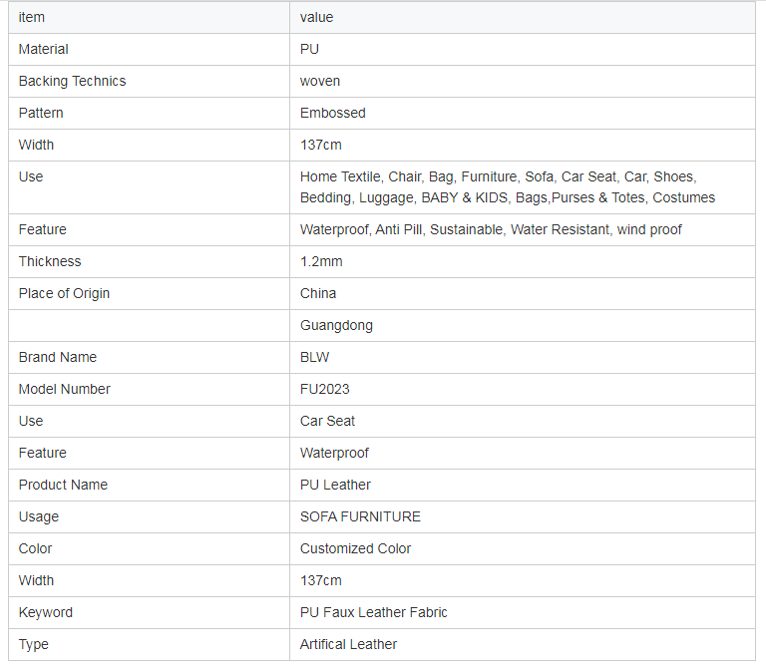Select the PU Leather product name
The height and width of the screenshot is (669, 766).
pos(335,485)
